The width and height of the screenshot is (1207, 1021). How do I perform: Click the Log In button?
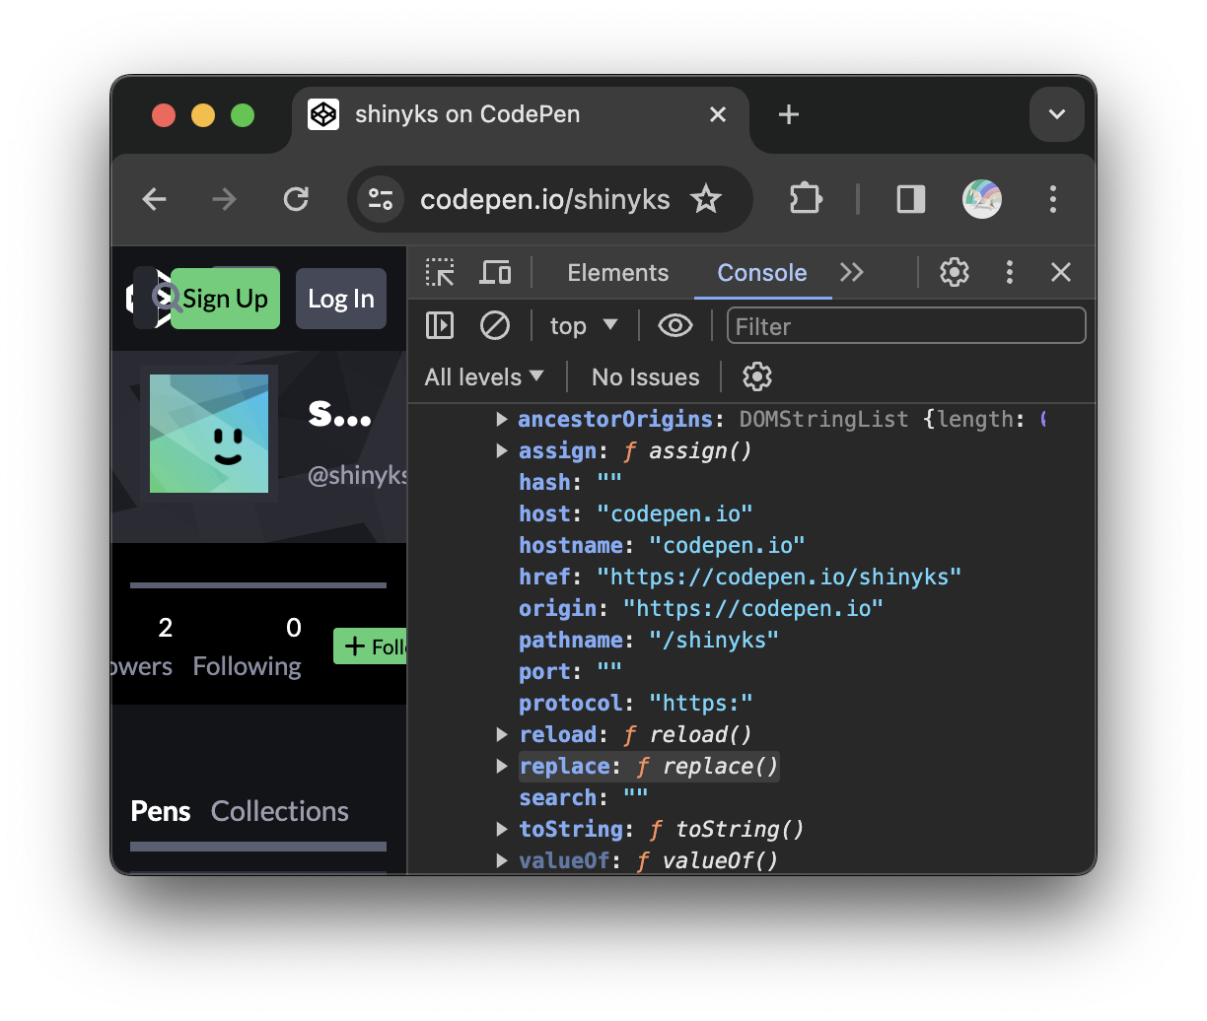tap(341, 299)
